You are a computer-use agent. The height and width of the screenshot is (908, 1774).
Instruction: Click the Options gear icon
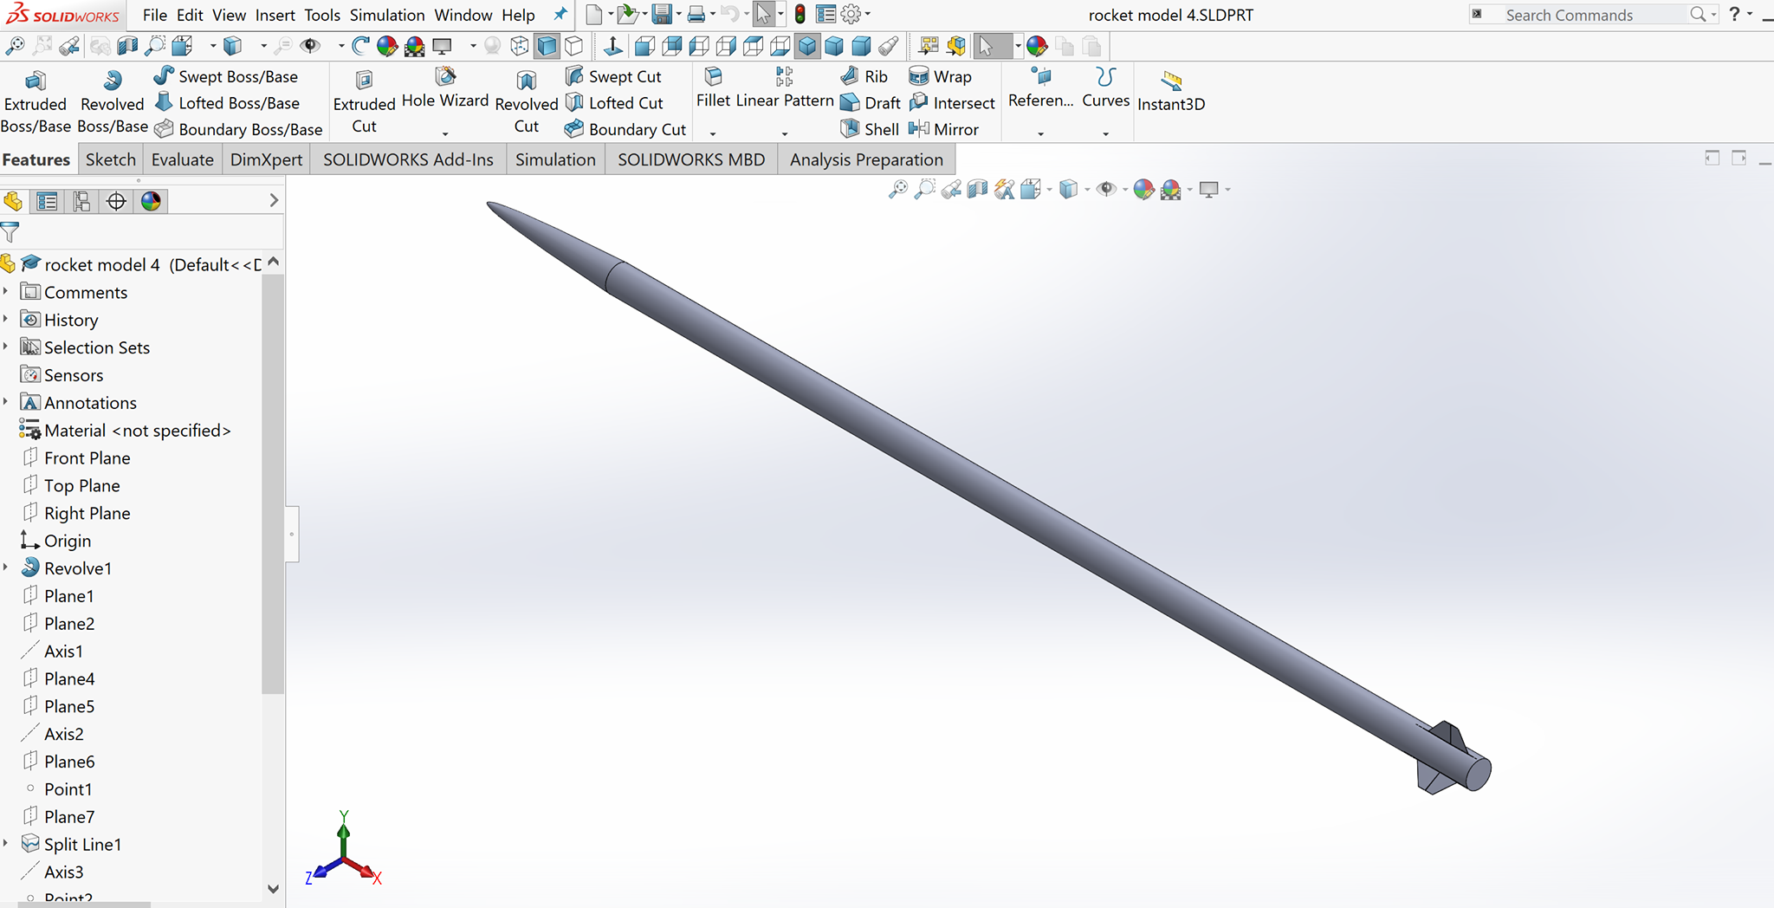851,15
